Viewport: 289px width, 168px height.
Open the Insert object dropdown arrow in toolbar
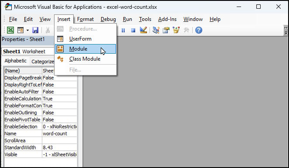click(27, 30)
